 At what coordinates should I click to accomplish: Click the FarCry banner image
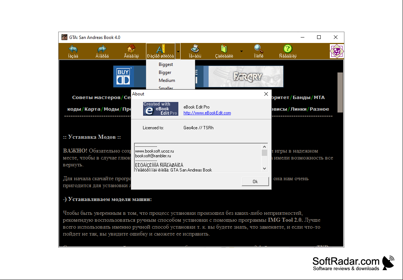point(246,76)
